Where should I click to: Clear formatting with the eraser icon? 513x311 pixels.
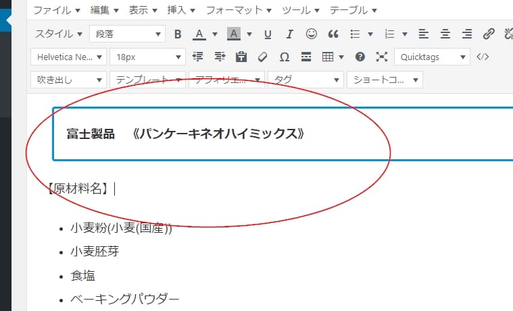(x=263, y=57)
